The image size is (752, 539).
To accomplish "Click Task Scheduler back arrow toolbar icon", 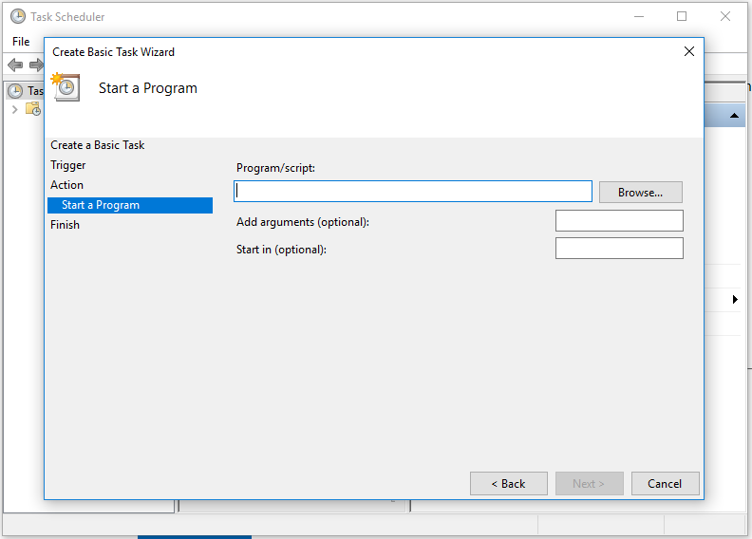I will pyautogui.click(x=15, y=65).
